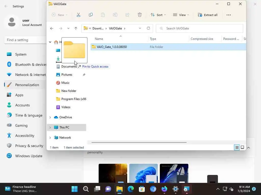Screen dimensions: 261x195
Task: Open Apps in Settings sidebar
Action: coord(19,95)
